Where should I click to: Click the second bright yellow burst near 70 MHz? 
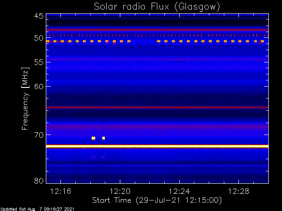(104, 138)
